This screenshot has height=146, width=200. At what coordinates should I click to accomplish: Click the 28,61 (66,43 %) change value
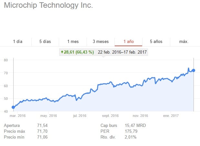(x=79, y=52)
